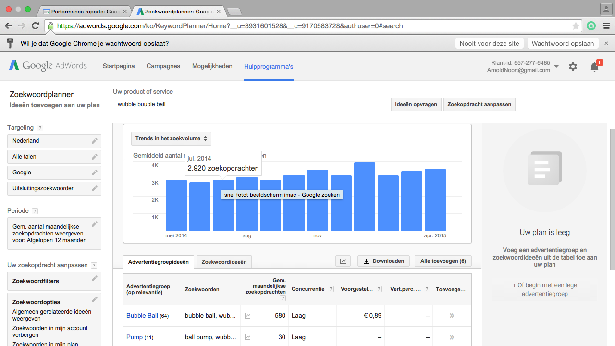This screenshot has width=615, height=346.
Task: Add Bubble Ball group with double arrow
Action: tap(452, 316)
